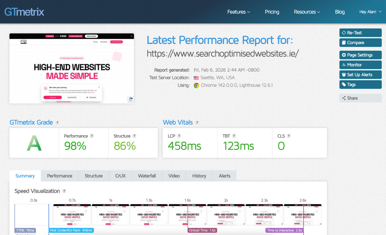Click the Re-Test refresh icon
This screenshot has height=235, width=386.
click(x=344, y=32)
